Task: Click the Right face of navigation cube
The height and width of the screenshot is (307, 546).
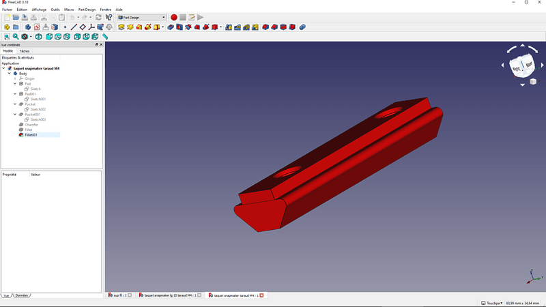Action: (x=517, y=69)
